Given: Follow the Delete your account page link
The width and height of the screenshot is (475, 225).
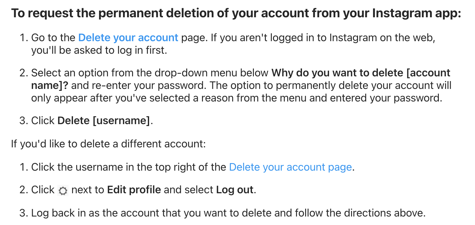Looking at the screenshot, I should (290, 167).
